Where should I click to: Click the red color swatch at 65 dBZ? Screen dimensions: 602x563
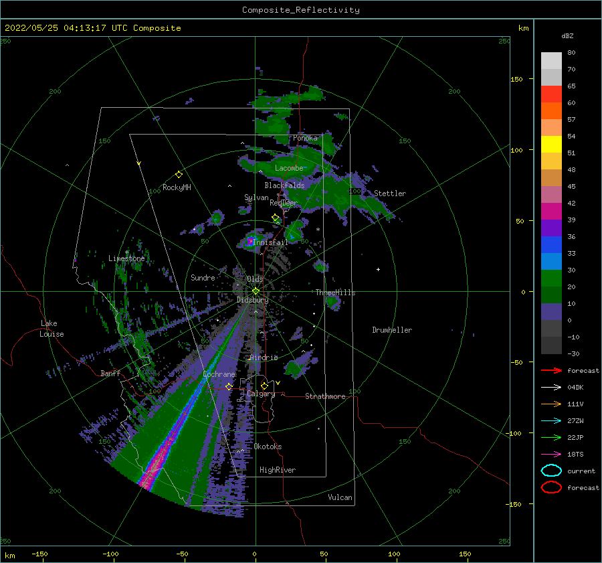point(551,94)
